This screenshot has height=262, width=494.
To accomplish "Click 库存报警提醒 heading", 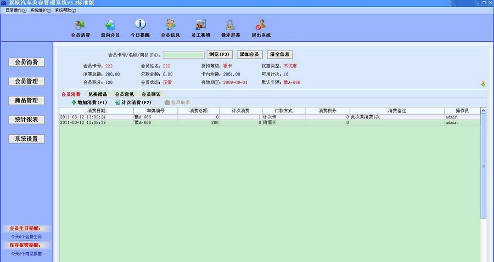I will (25, 246).
